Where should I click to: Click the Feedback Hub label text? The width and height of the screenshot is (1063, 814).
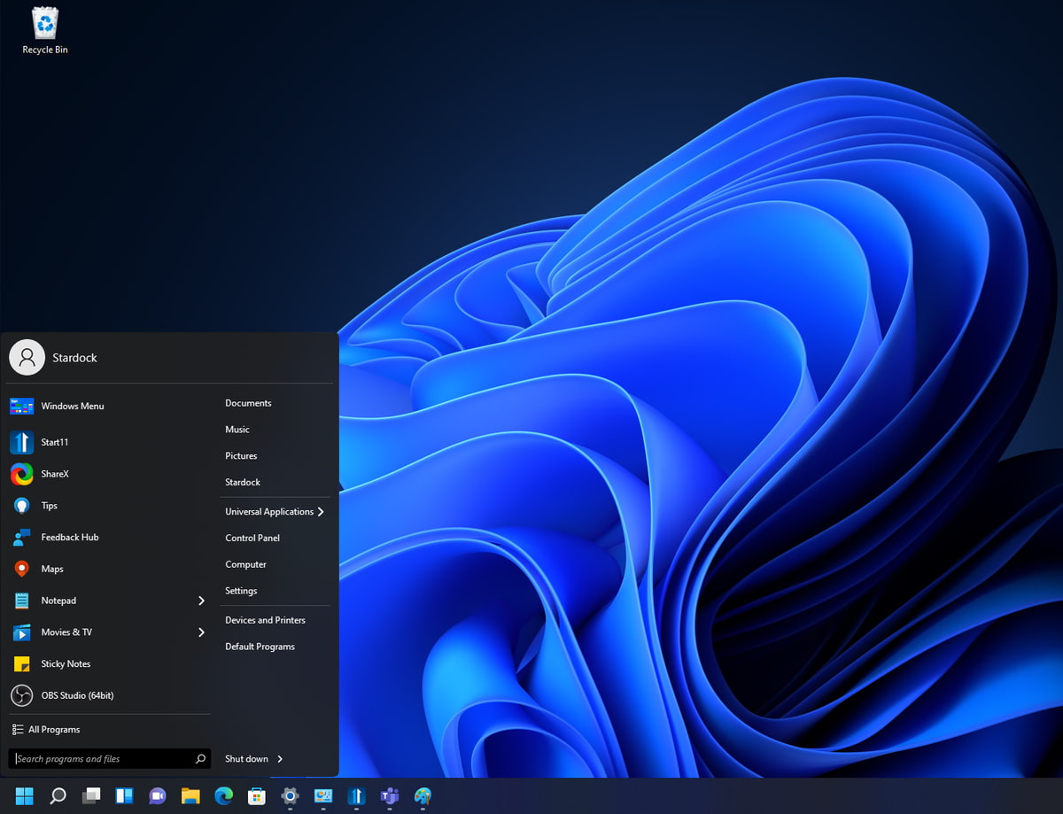70,538
